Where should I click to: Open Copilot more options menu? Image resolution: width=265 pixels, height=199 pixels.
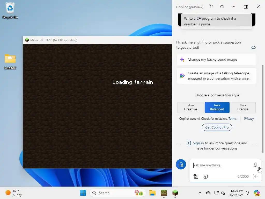233,7
